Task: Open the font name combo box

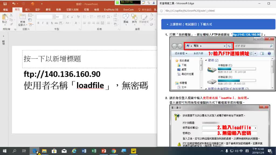Action: pyautogui.click(x=45, y=17)
